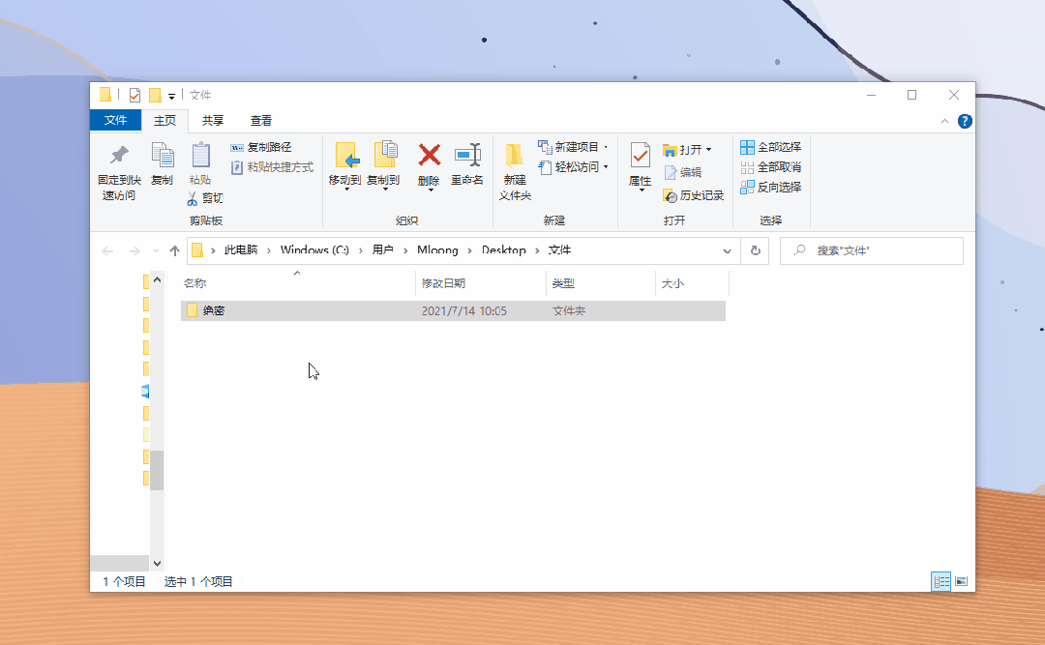1045x645 pixels.
Task: Open the 文件 (File) menu
Action: (115, 120)
